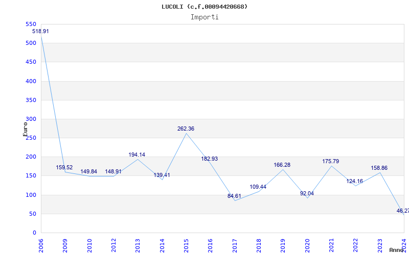Select the 148.91 data label
Viewport: 409px width, 255px height.
pyautogui.click(x=113, y=172)
